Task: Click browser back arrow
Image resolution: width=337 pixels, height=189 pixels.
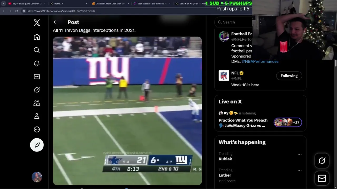Action: (4, 11)
